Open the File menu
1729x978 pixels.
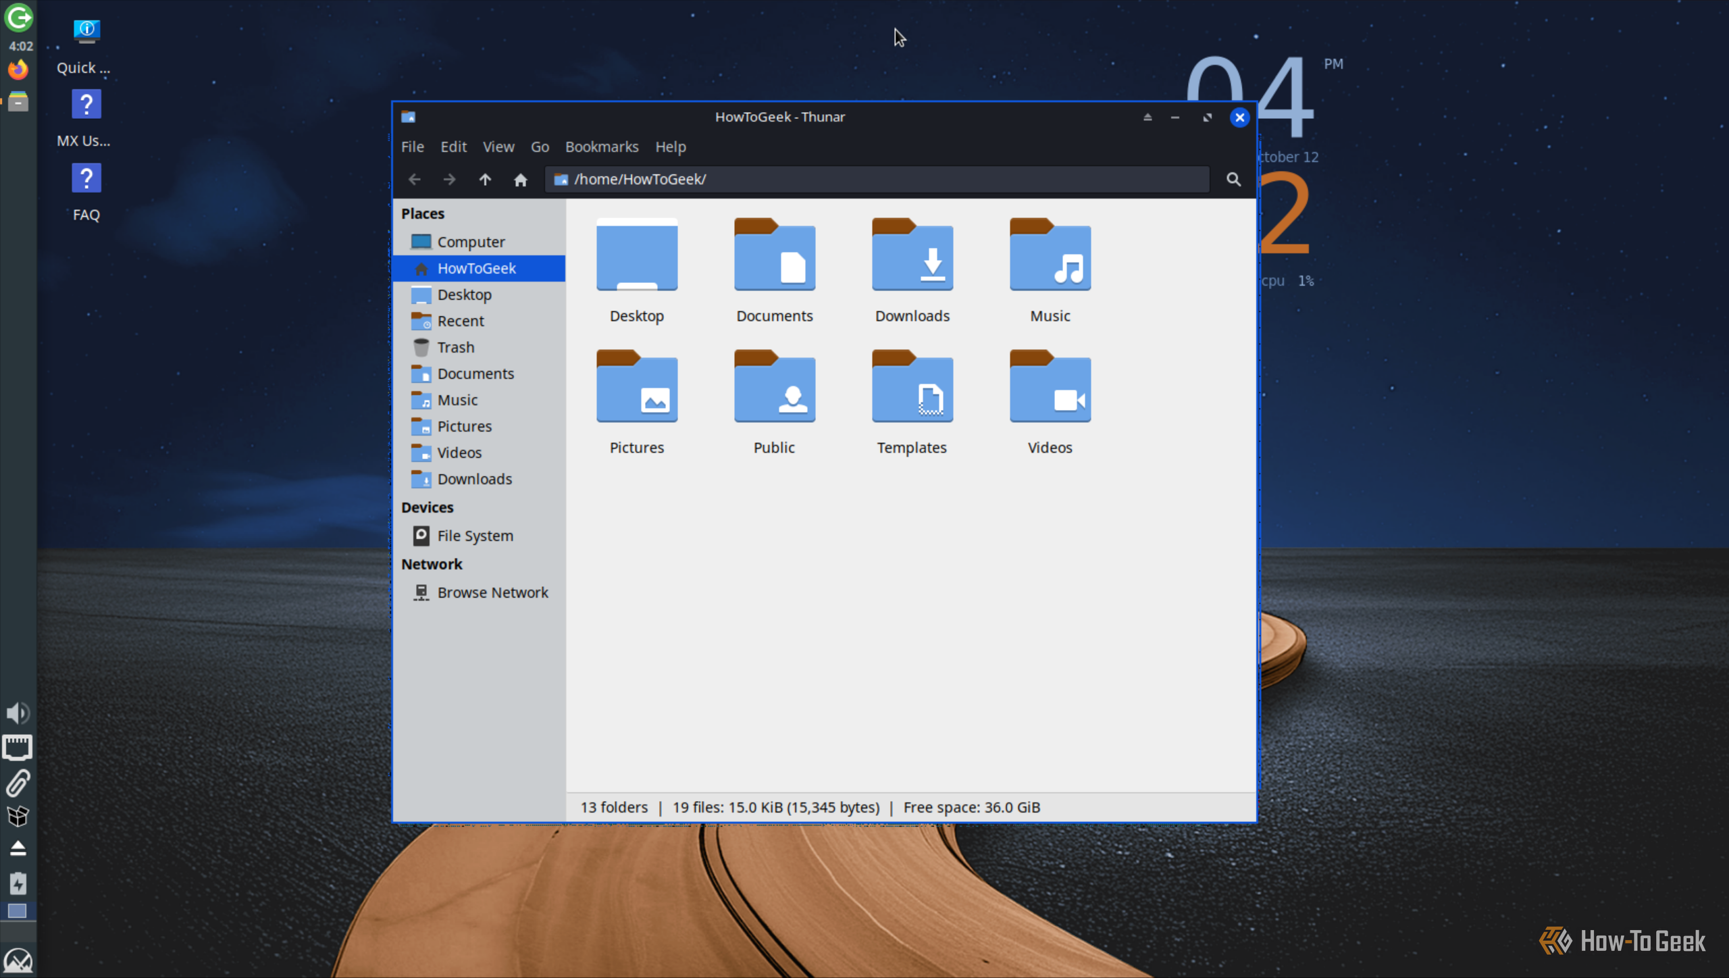click(x=412, y=147)
